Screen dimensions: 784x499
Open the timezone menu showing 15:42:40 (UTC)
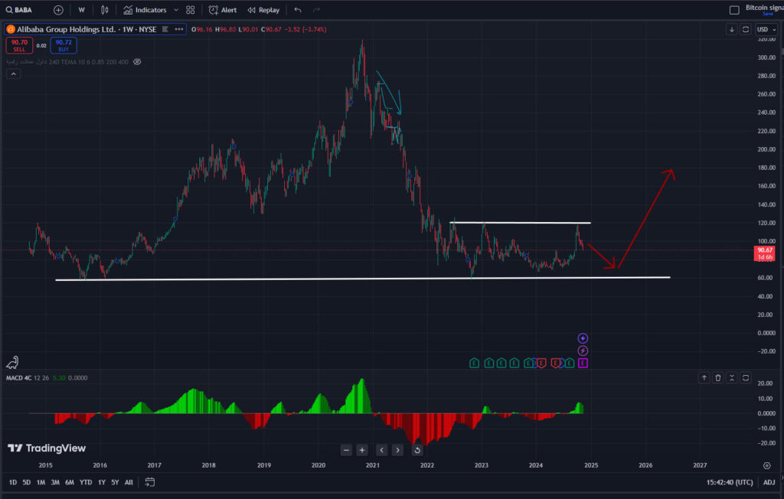(730, 482)
